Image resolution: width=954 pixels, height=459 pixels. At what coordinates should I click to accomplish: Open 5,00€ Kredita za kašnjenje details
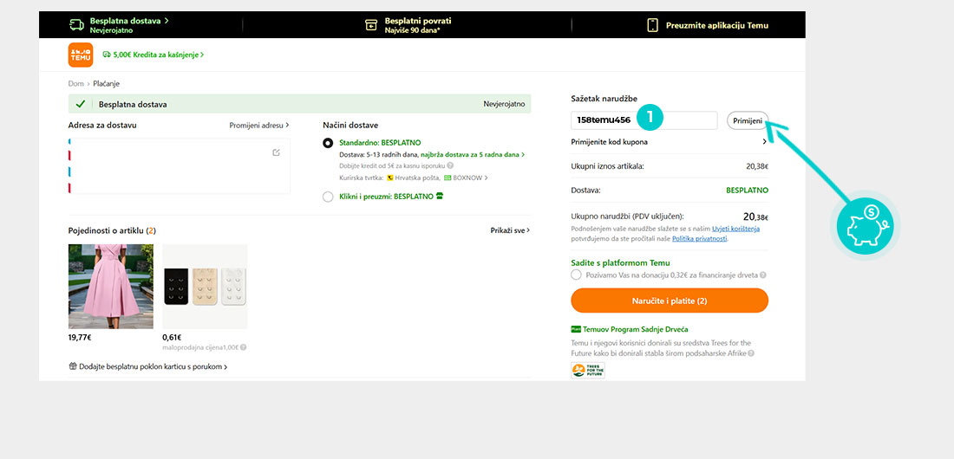click(x=153, y=55)
